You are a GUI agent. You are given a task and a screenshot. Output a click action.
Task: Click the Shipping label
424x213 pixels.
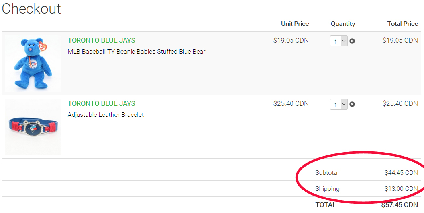(327, 189)
